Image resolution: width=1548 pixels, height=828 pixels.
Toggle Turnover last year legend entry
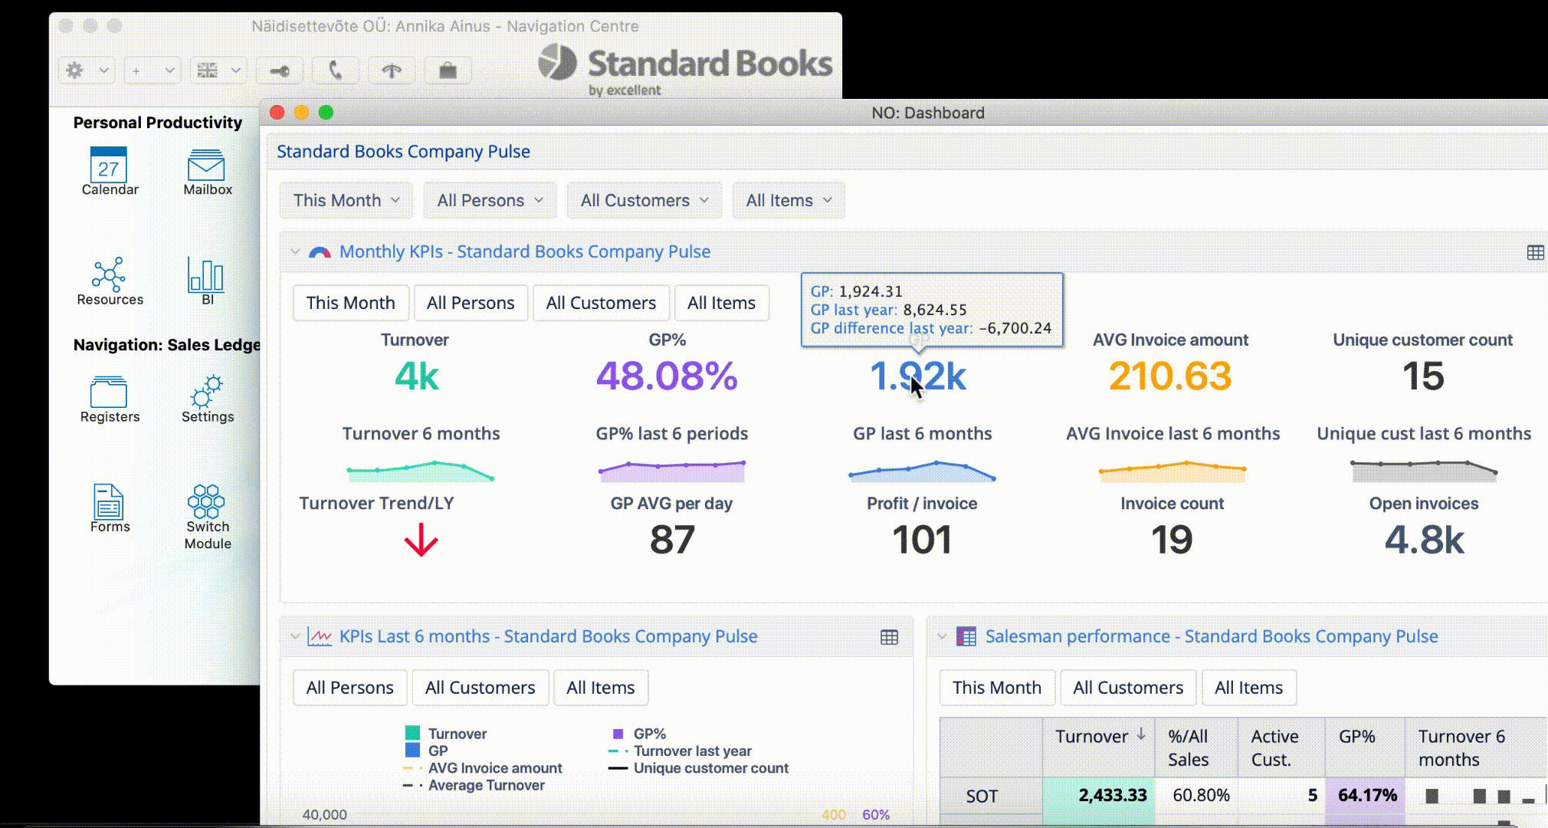click(x=680, y=751)
